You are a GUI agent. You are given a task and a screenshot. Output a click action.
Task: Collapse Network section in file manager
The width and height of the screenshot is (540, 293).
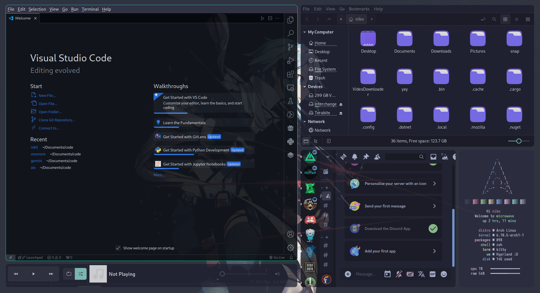click(x=305, y=122)
